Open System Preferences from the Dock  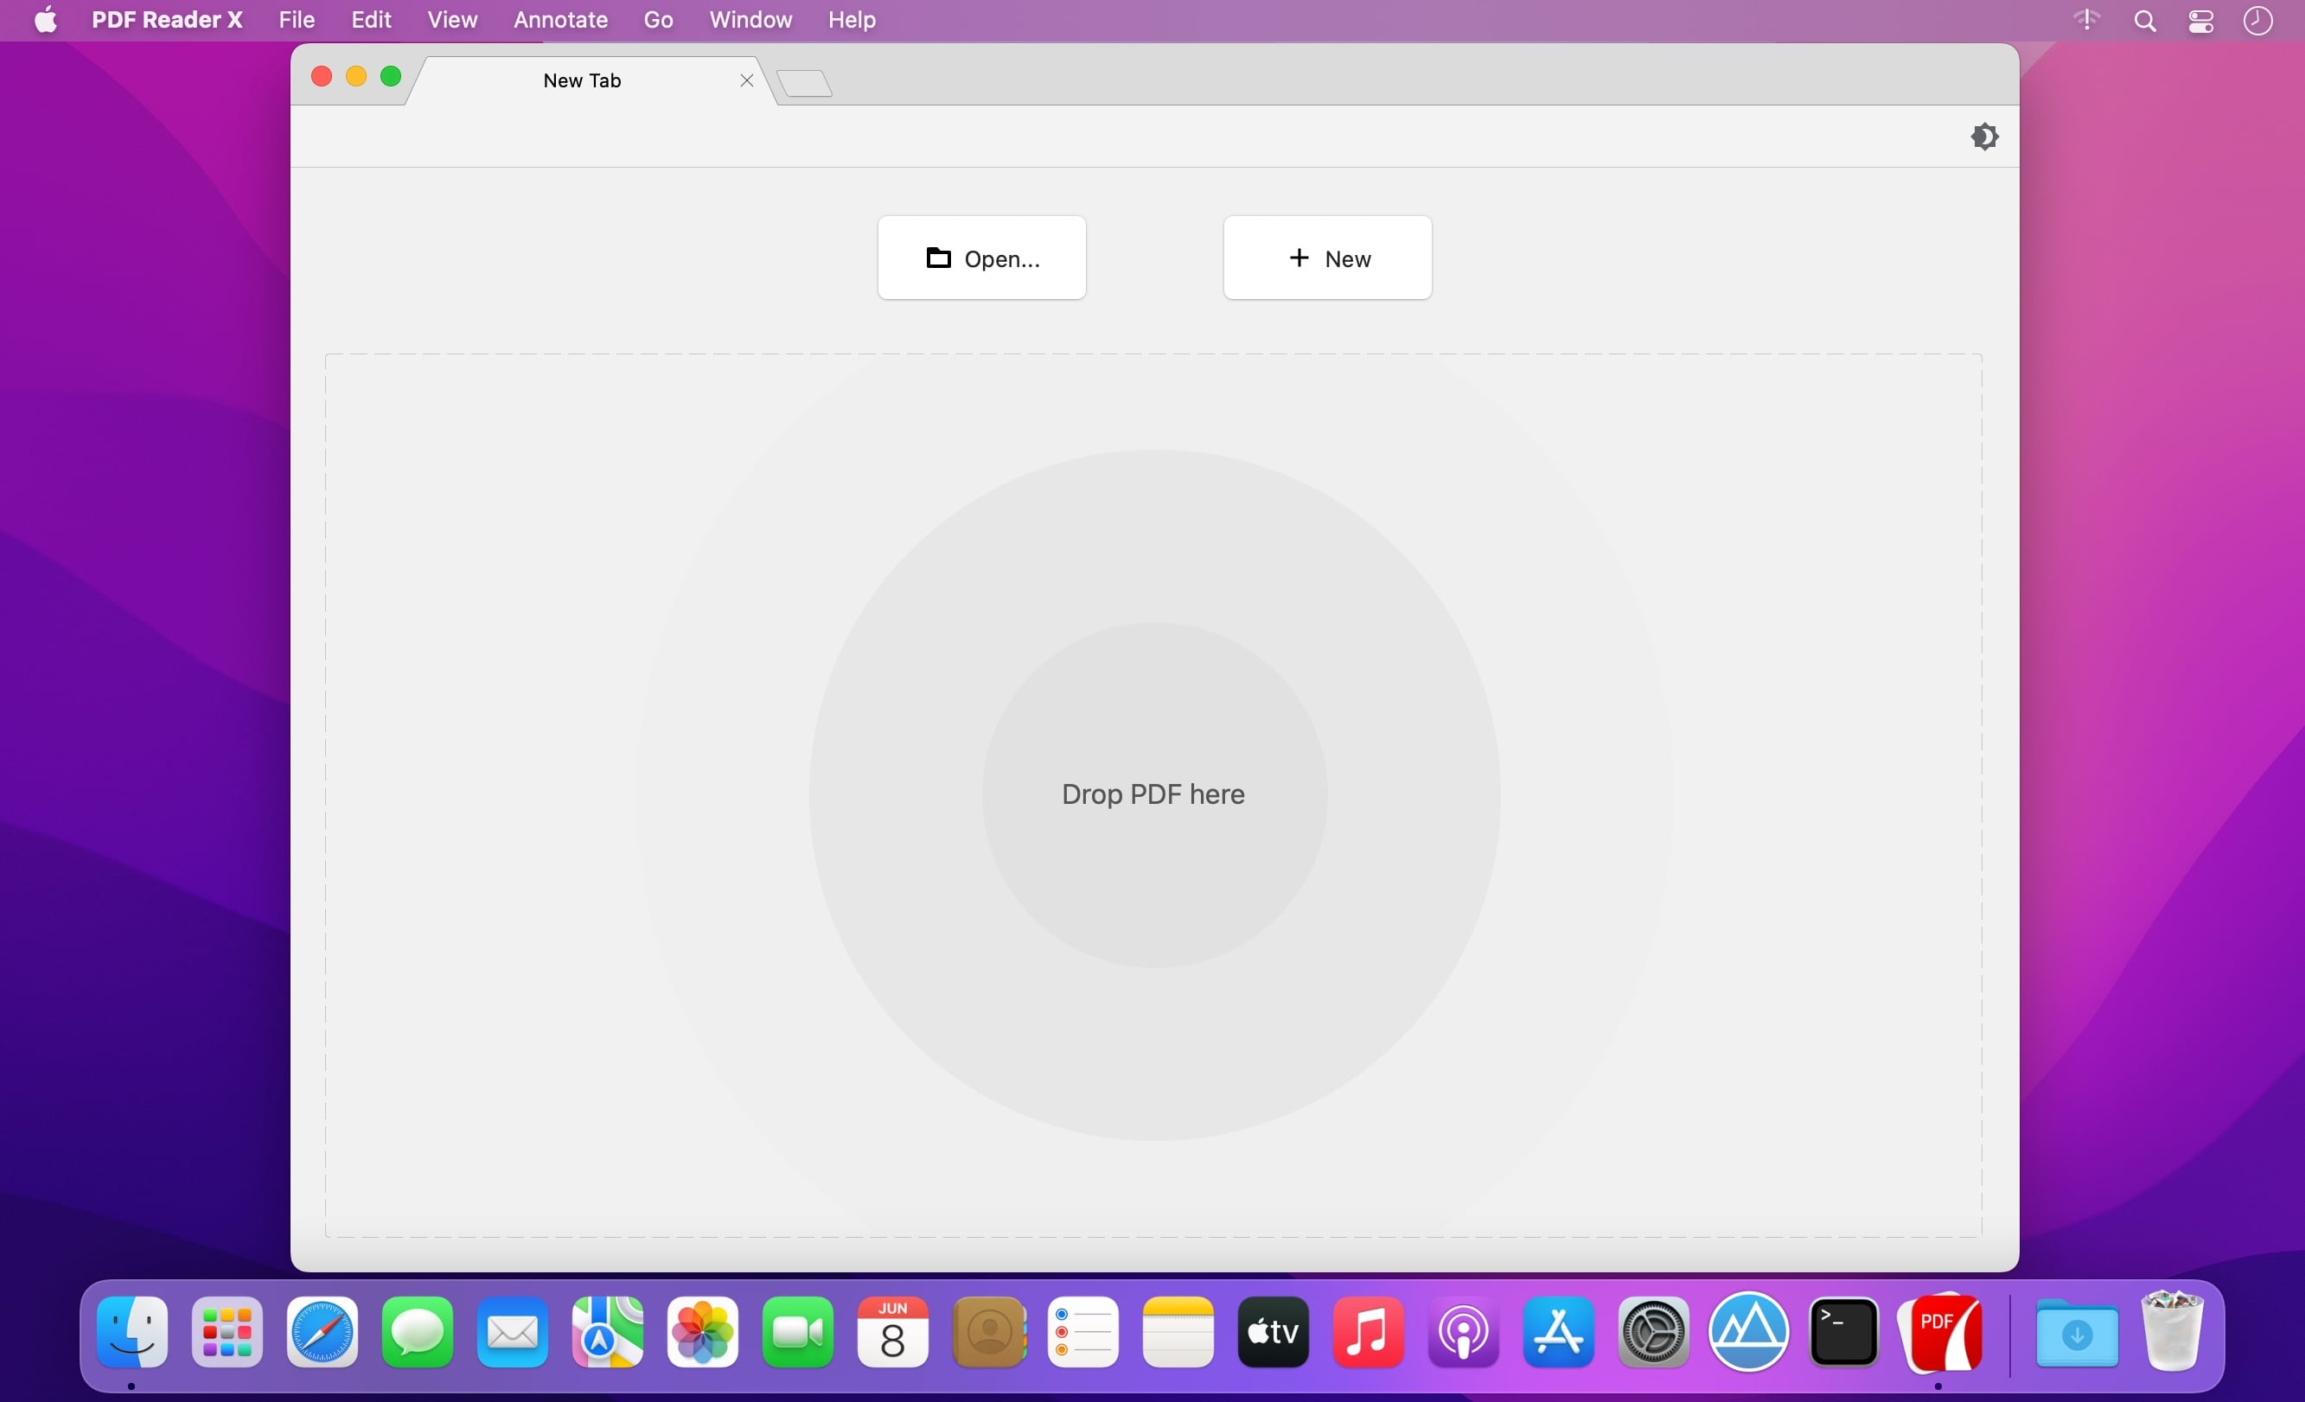[x=1654, y=1332]
